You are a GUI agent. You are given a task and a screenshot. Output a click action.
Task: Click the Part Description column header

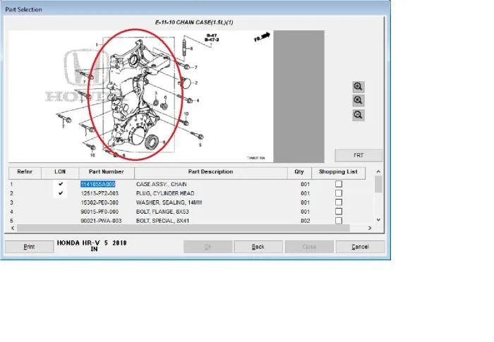(x=211, y=172)
